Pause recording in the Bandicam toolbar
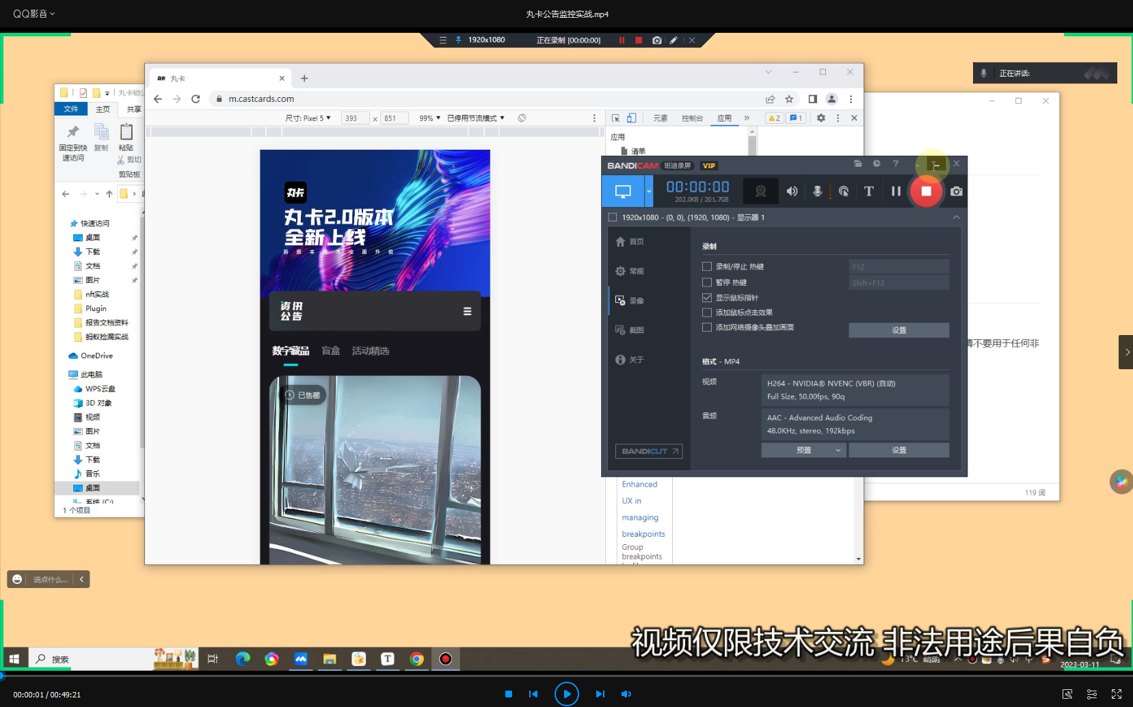Image resolution: width=1133 pixels, height=707 pixels. [x=896, y=191]
